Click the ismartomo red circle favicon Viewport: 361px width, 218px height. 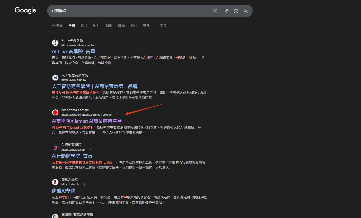(55, 112)
